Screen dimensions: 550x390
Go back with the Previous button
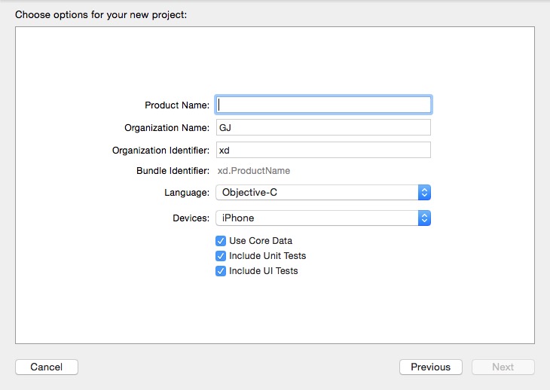pos(430,367)
